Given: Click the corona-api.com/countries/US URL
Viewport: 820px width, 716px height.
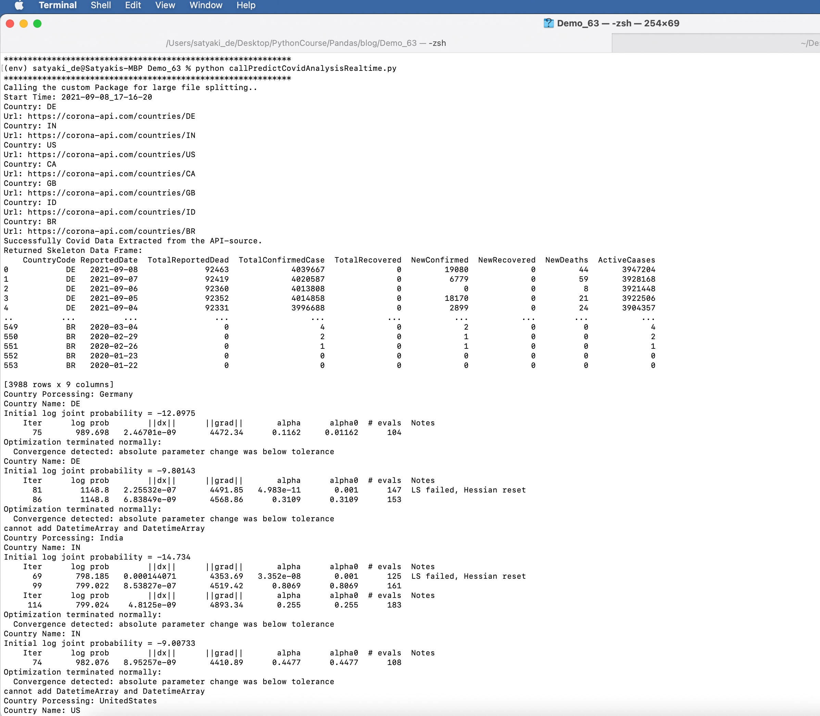Looking at the screenshot, I should (111, 155).
